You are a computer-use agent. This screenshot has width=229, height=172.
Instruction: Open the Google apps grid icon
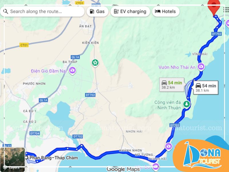[226, 10]
